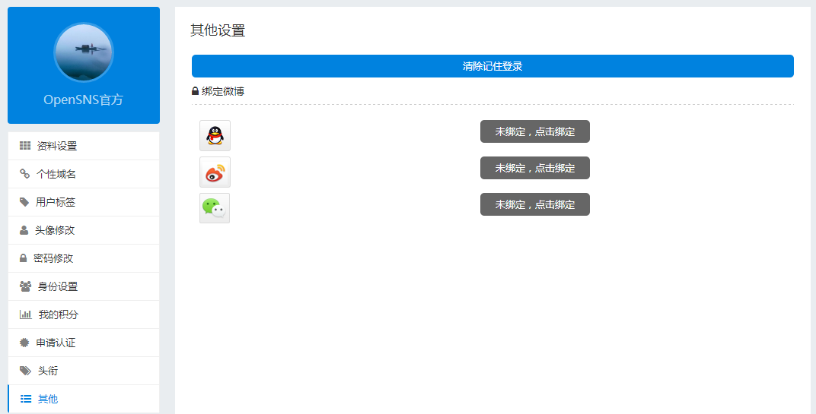Viewport: 816px width, 414px height.
Task: Select the active 其他 menu item
Action: (x=84, y=398)
